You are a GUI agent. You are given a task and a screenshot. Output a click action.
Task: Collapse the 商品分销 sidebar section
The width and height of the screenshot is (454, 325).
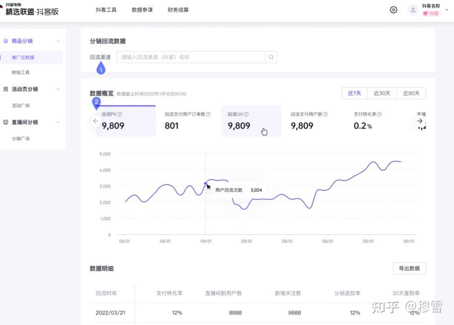[58, 41]
